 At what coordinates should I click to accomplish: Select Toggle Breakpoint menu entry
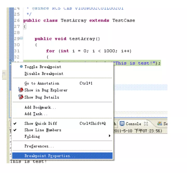(x=62, y=67)
